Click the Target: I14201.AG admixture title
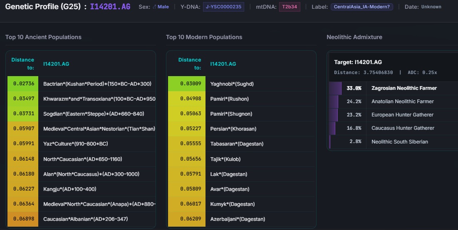The width and height of the screenshot is (458, 230). 358,62
